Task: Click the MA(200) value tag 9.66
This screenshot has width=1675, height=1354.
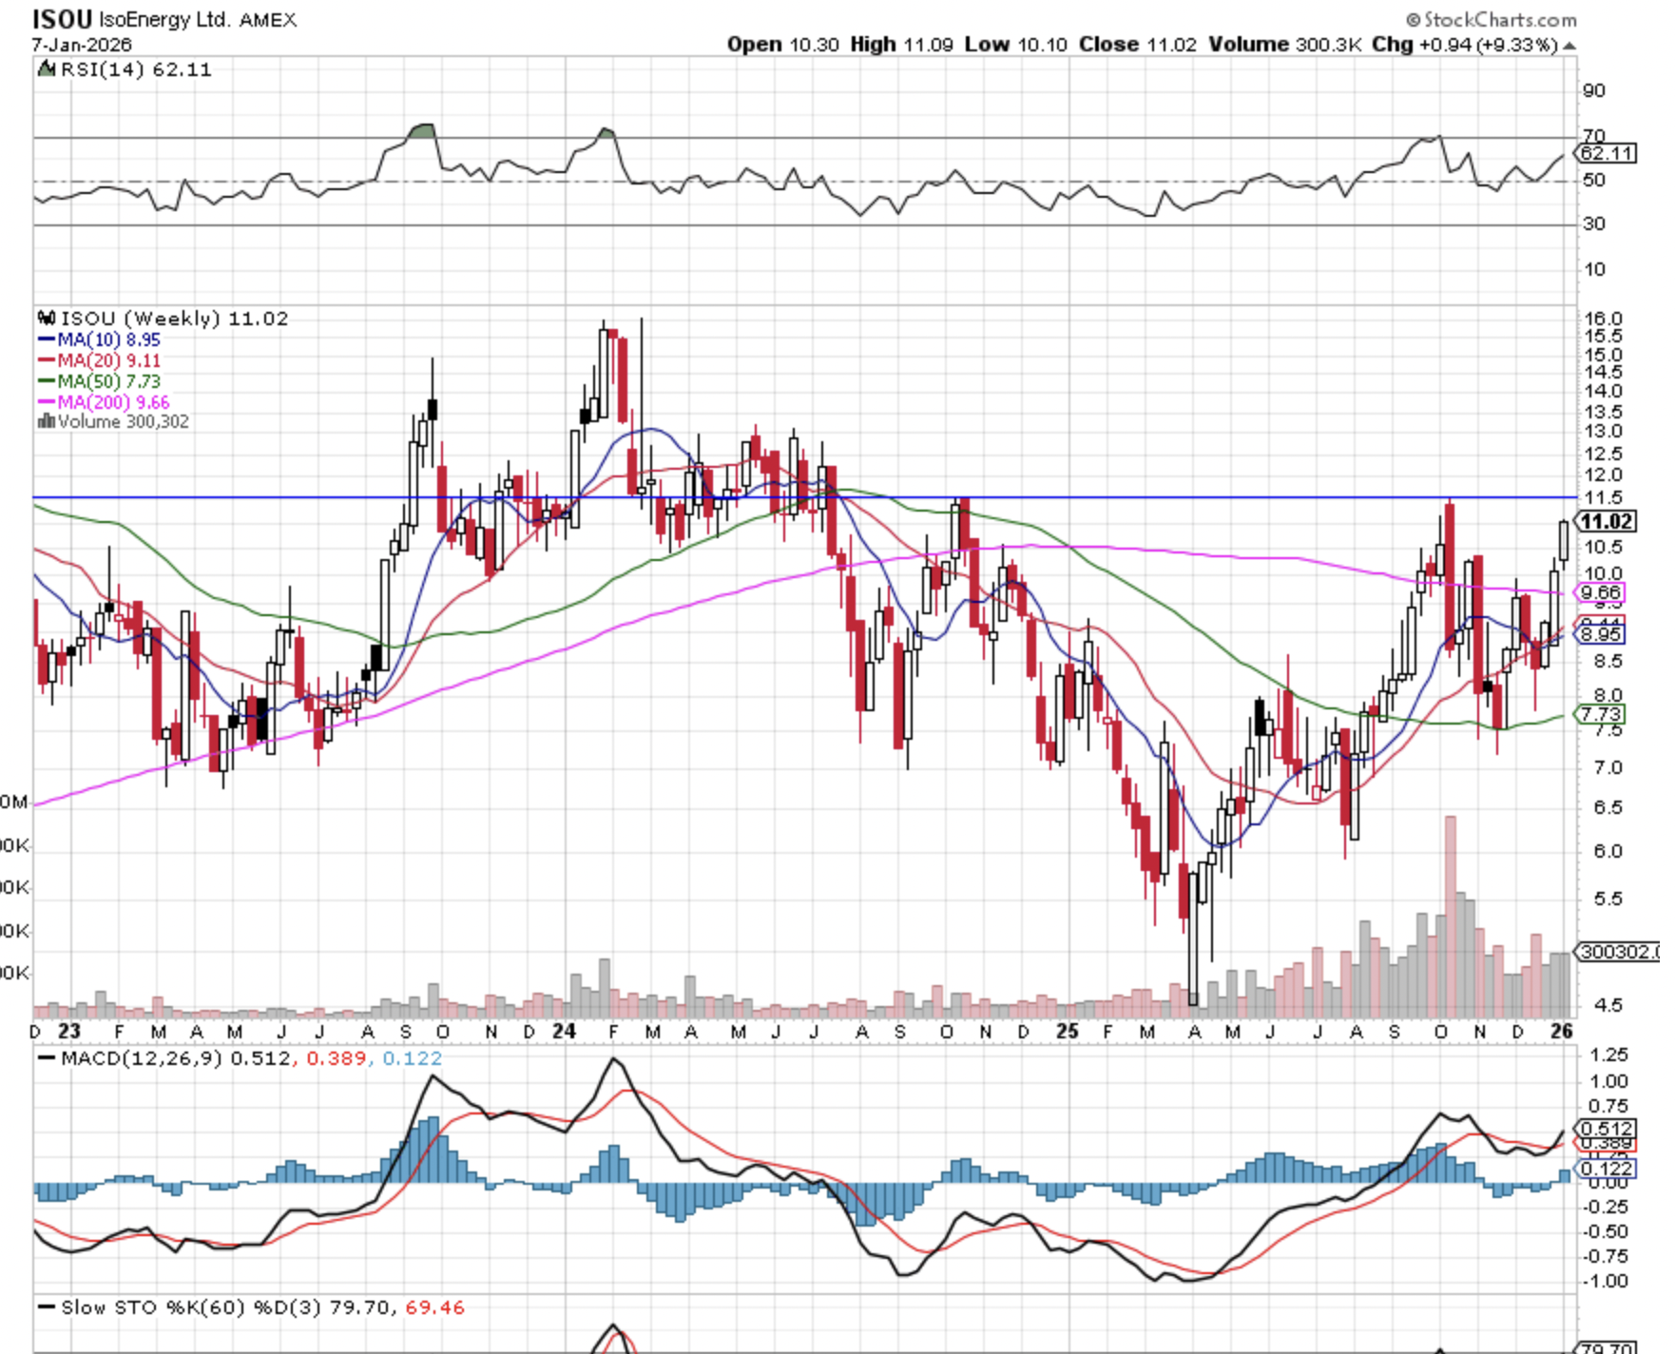Action: [x=1601, y=592]
